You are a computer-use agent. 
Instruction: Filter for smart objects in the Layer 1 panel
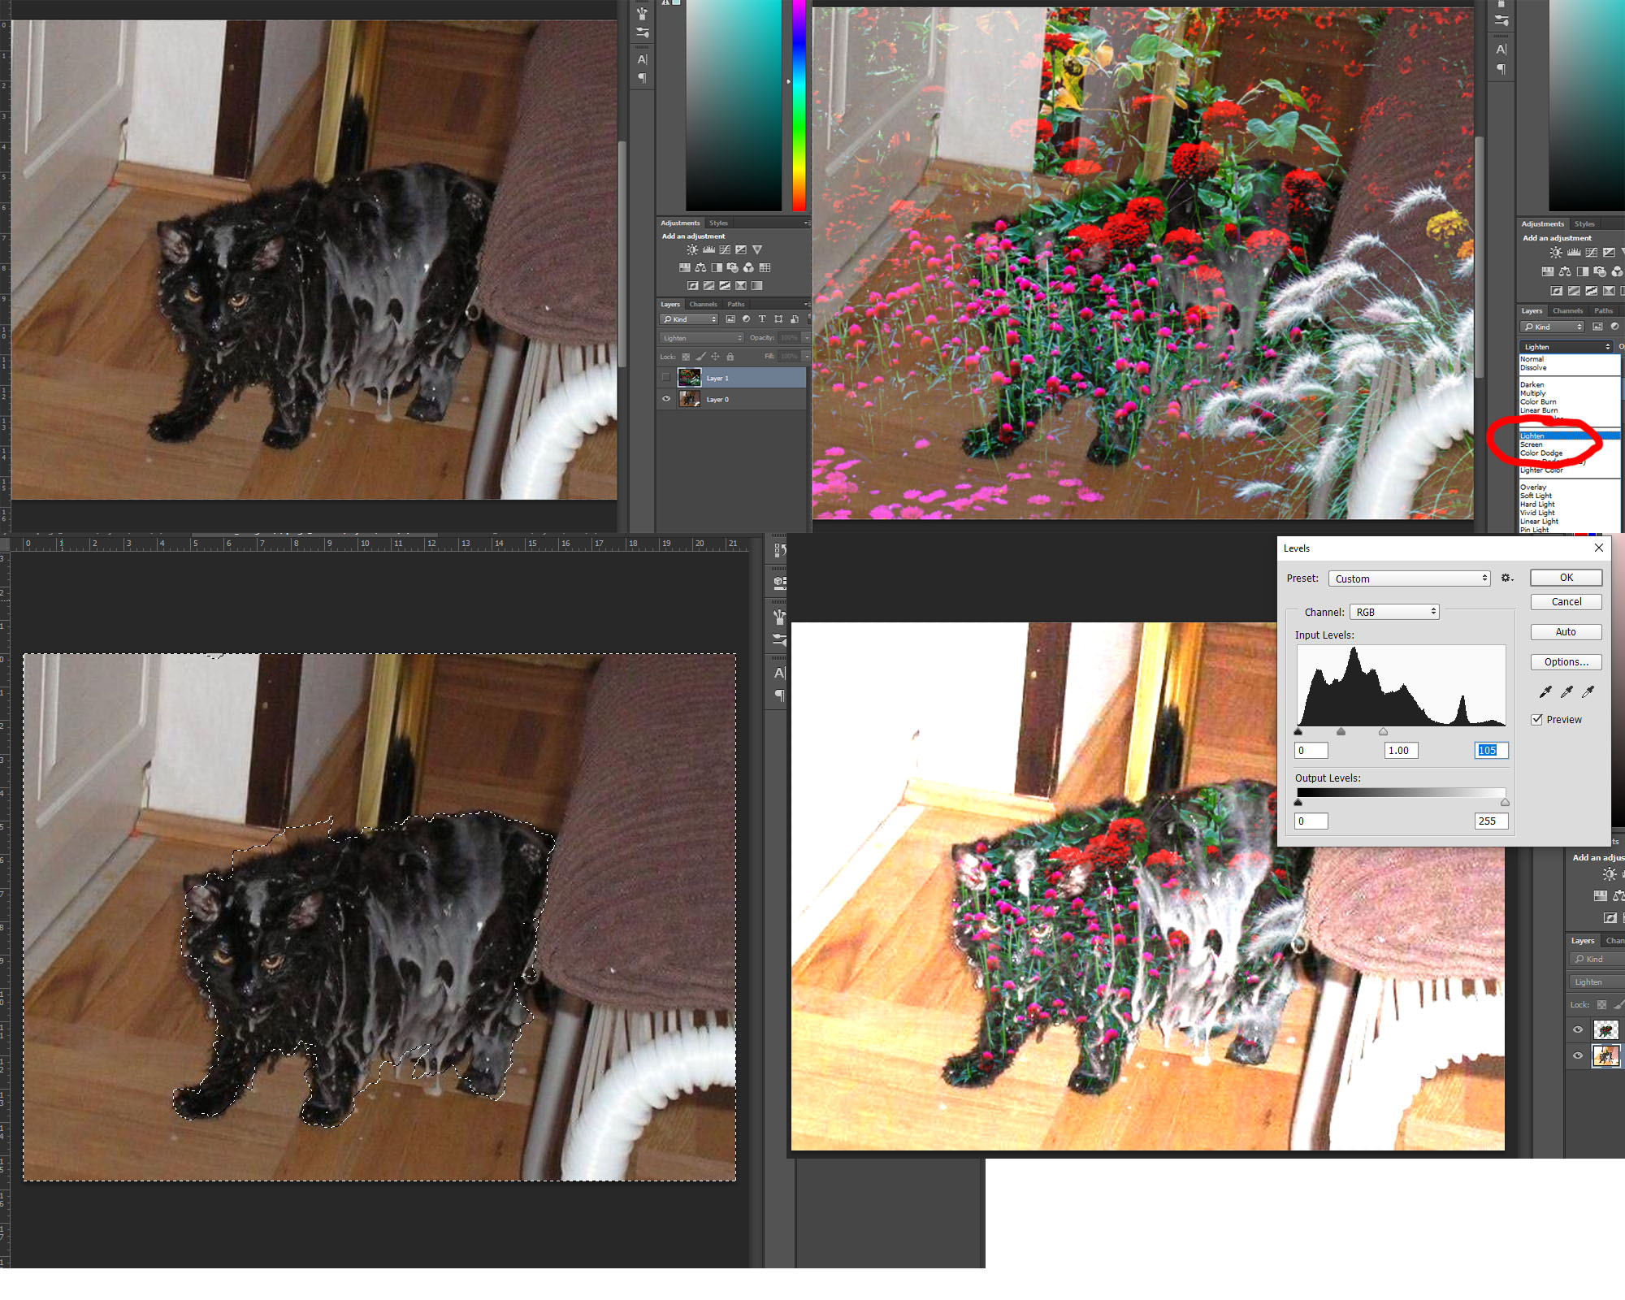tap(795, 319)
